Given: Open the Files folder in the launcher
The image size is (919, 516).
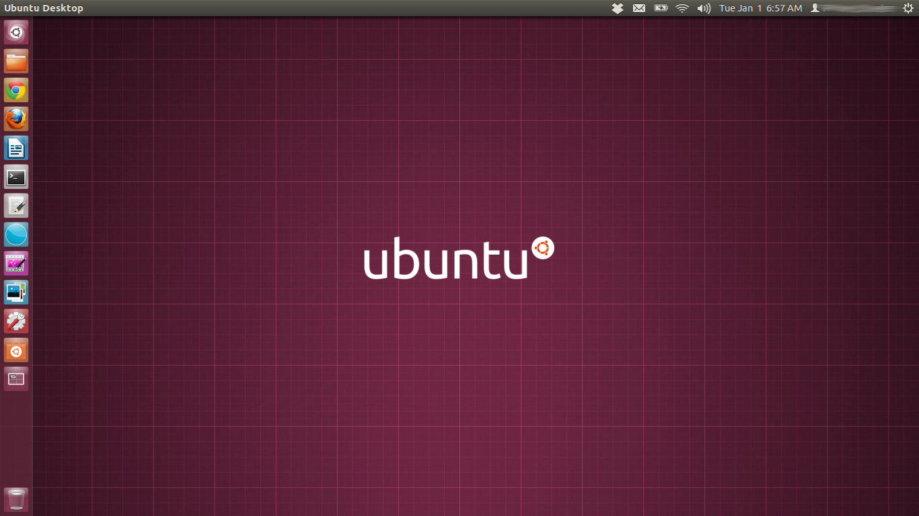Looking at the screenshot, I should (x=16, y=61).
